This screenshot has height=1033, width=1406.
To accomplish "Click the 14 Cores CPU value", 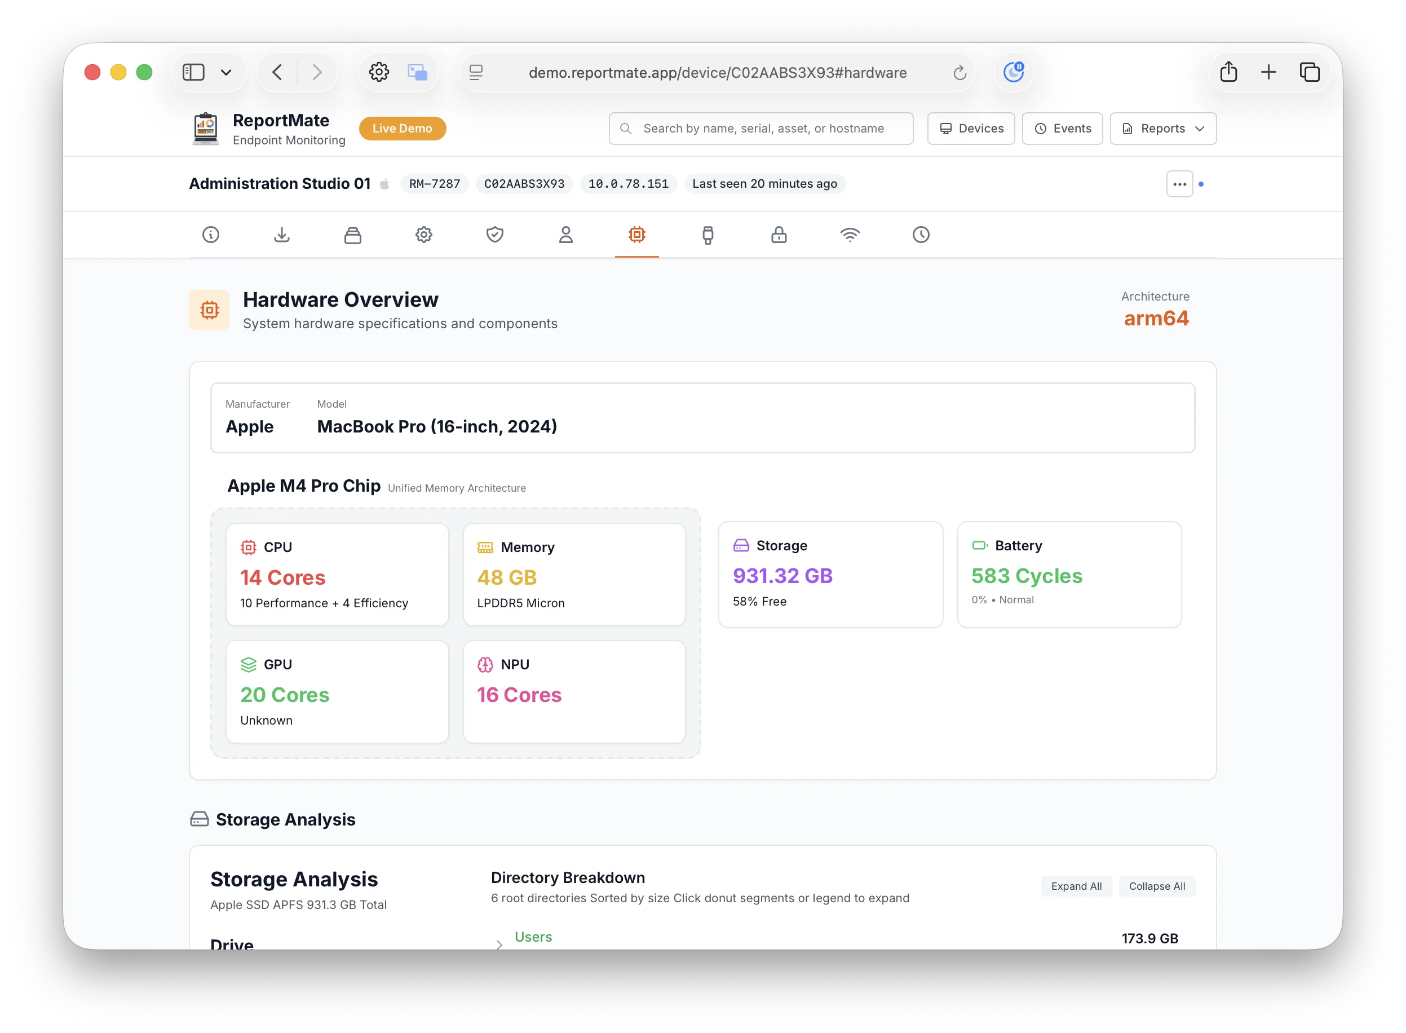I will click(282, 577).
